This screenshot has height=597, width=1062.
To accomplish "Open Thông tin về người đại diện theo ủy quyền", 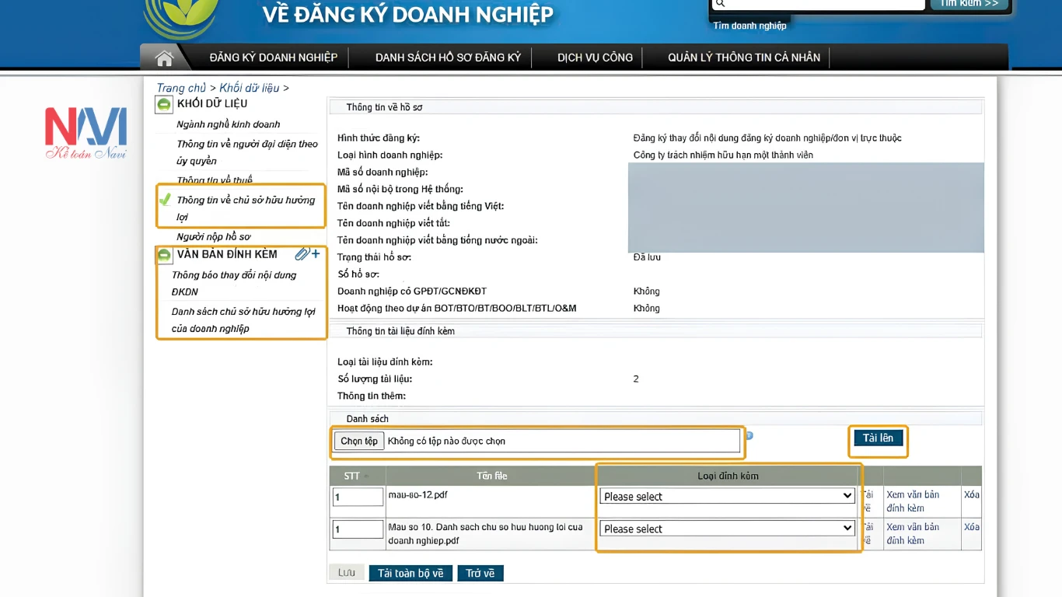I will 247,152.
